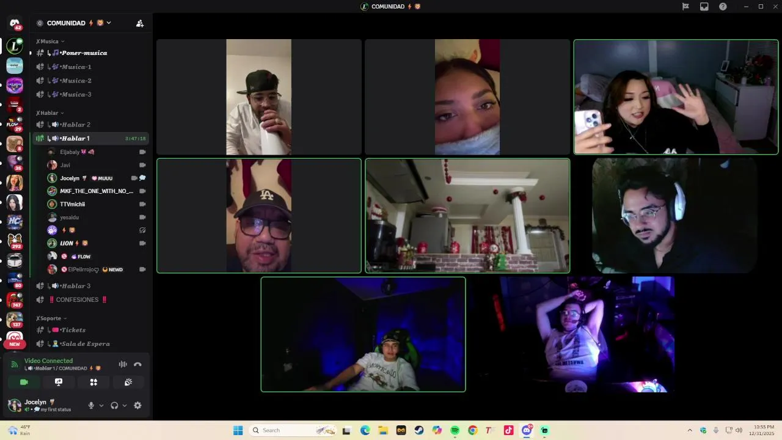
Task: Mute your microphone in user panel
Action: point(91,405)
